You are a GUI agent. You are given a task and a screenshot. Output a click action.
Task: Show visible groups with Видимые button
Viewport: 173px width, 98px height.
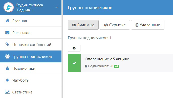click(83, 25)
